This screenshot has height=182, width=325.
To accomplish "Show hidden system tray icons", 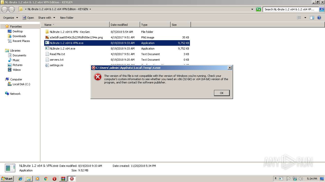I will coord(275,179).
